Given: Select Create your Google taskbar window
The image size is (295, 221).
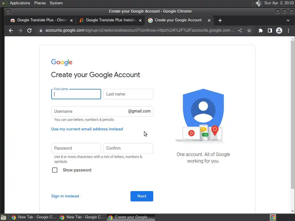Looking at the screenshot, I should 131,217.
